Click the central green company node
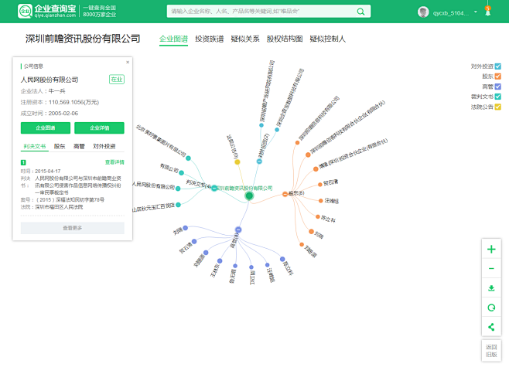The width and height of the screenshot is (509, 374). 249,196
